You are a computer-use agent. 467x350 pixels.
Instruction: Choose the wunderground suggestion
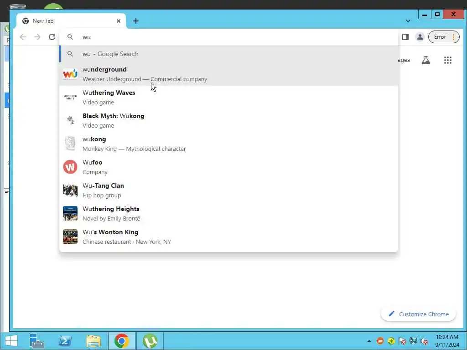coord(229,74)
